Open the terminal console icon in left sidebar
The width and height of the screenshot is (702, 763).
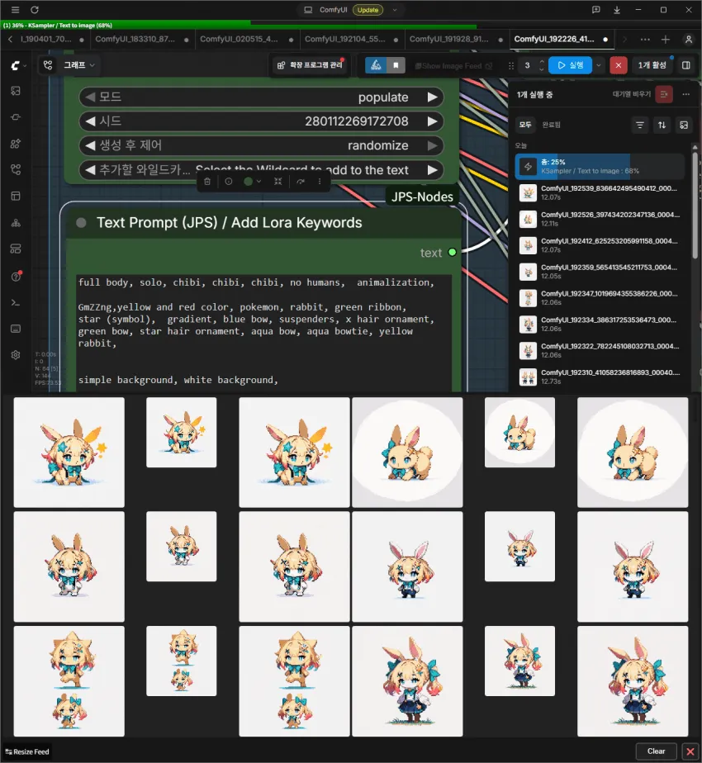coord(16,303)
